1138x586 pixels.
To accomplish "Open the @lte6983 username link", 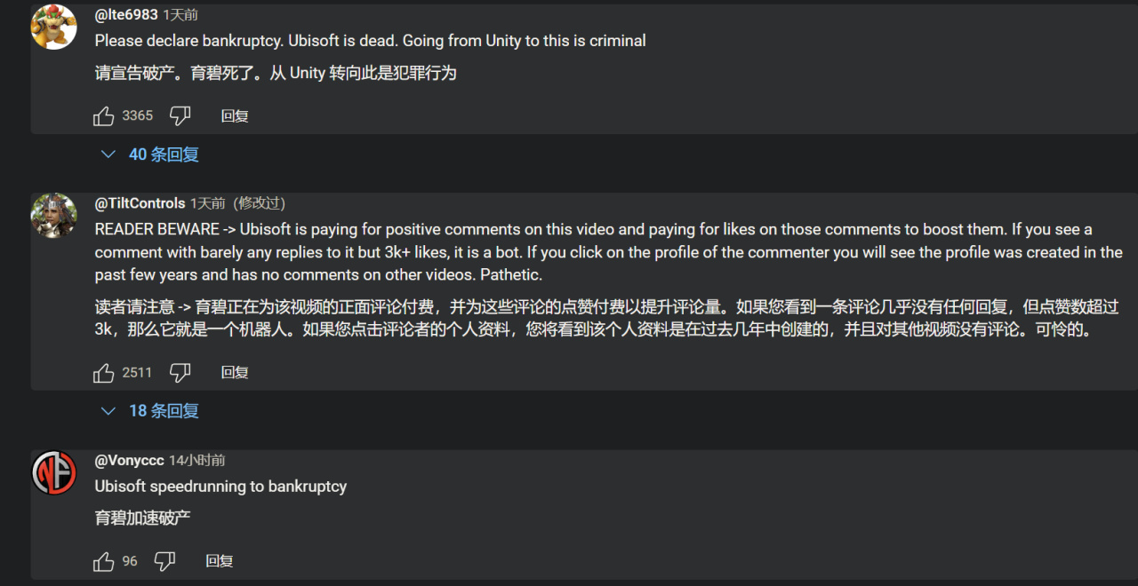I will coord(126,15).
